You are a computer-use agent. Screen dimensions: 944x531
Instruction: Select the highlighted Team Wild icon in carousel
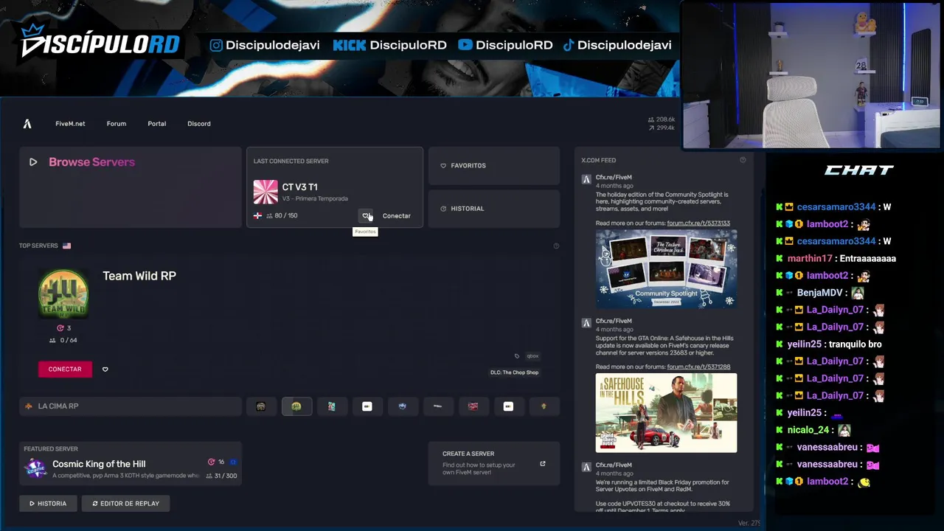pyautogui.click(x=296, y=406)
